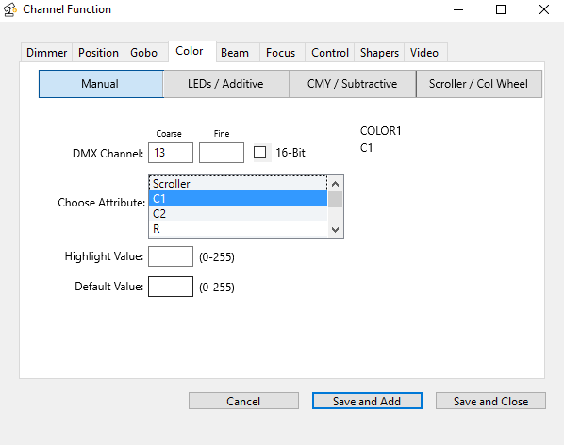The width and height of the screenshot is (564, 445).
Task: Click Save and Close
Action: click(490, 401)
